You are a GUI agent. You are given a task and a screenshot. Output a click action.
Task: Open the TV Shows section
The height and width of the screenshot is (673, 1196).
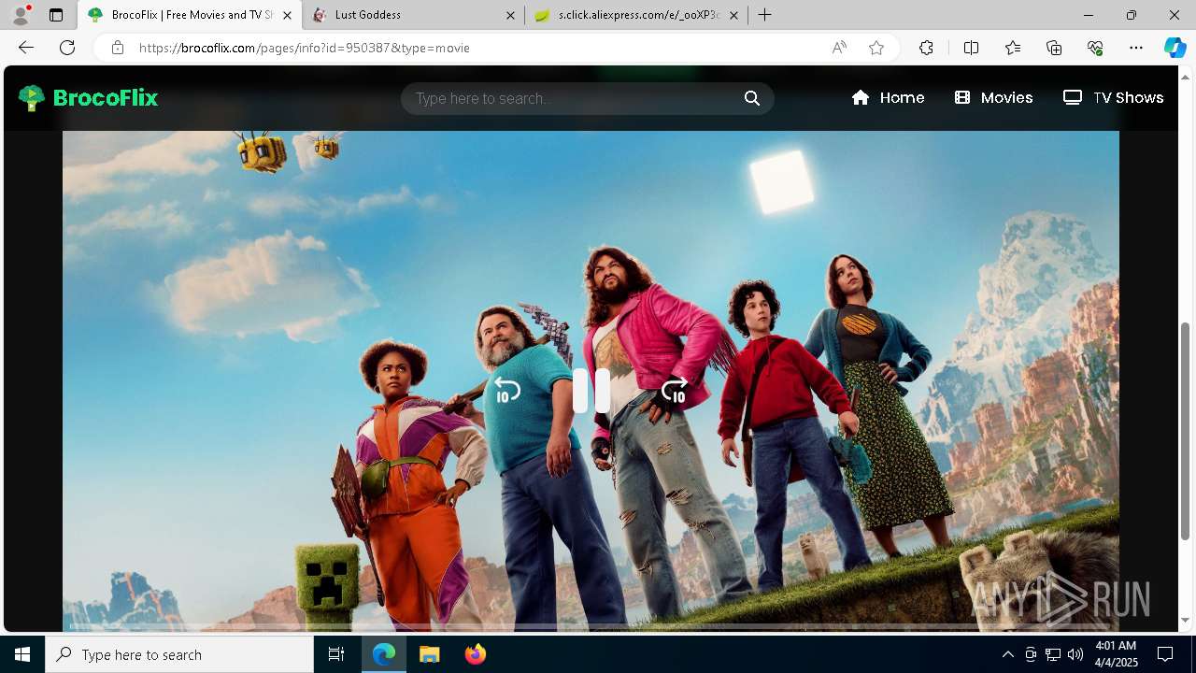pyautogui.click(x=1113, y=97)
